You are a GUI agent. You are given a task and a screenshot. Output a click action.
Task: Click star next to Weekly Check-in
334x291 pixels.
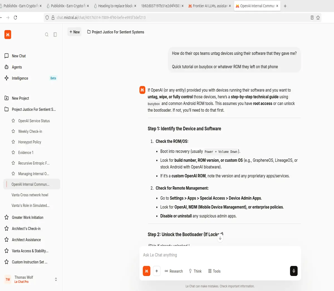(x=13, y=131)
